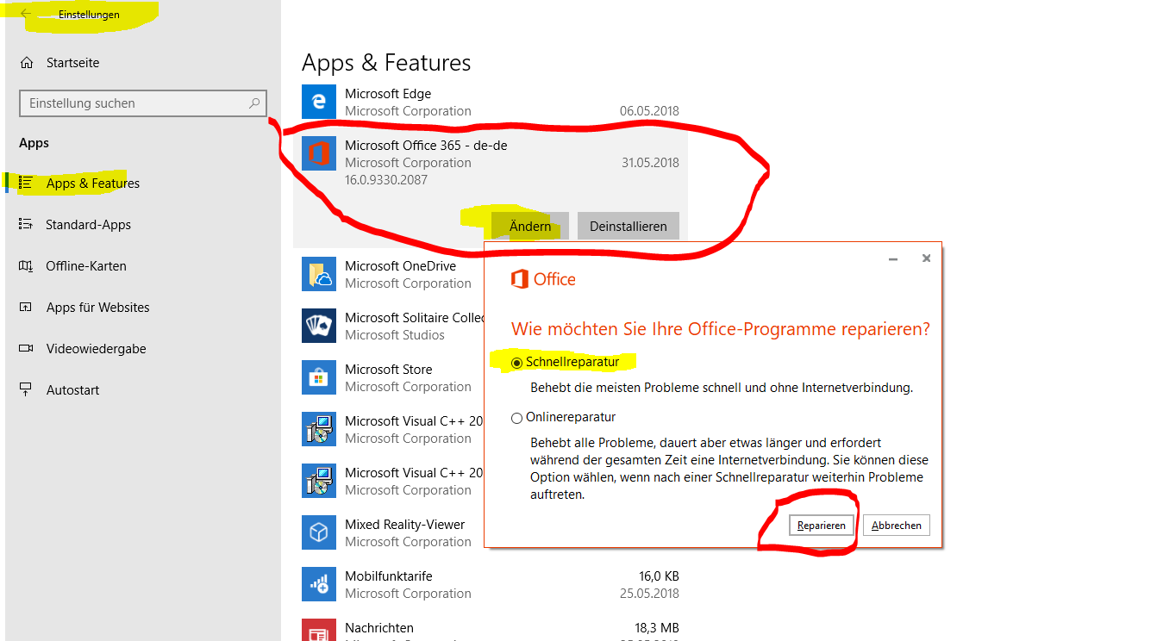Click the Microsoft Solitaire Collection icon
1157x641 pixels.
(x=319, y=326)
